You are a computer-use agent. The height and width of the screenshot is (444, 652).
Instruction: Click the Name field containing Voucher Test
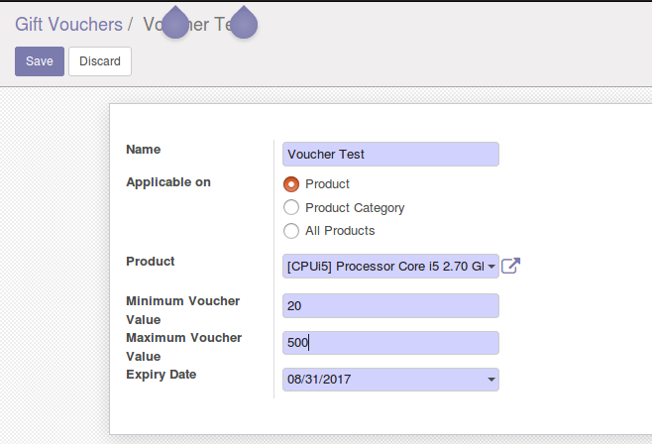pos(390,155)
